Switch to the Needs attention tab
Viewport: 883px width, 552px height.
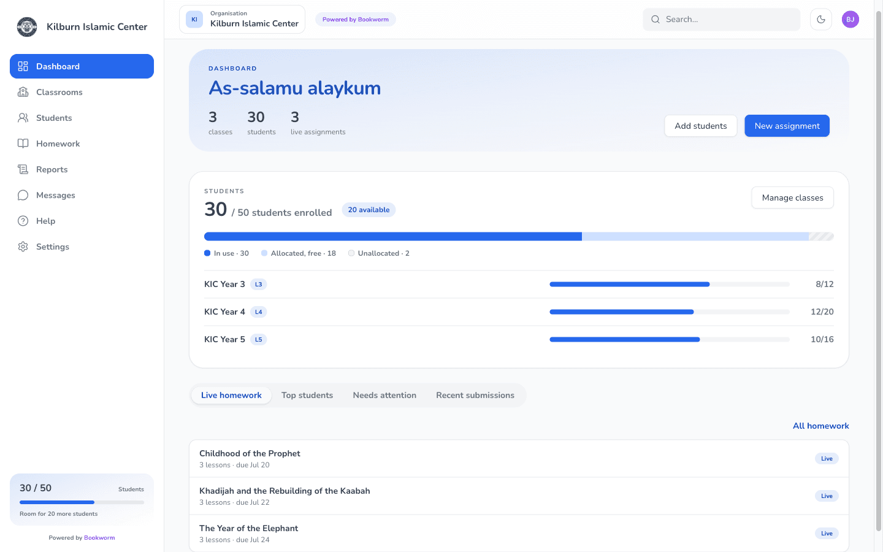click(384, 396)
